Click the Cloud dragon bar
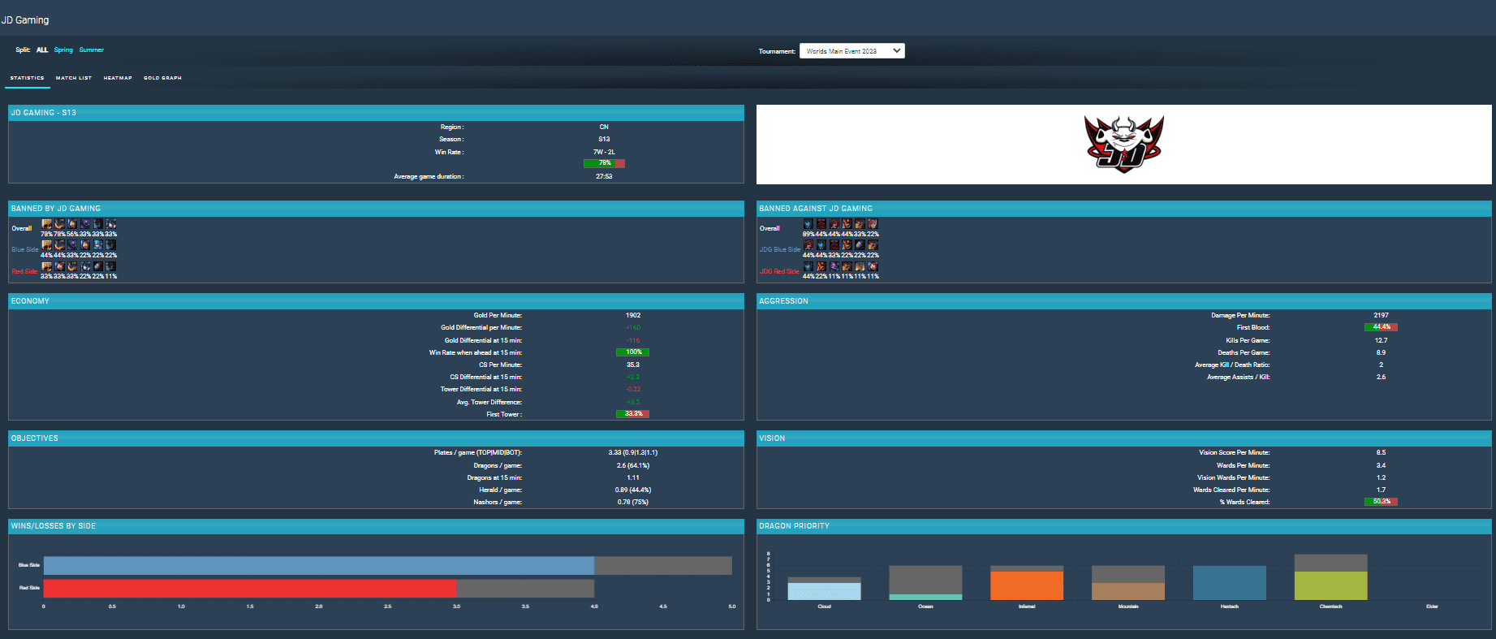The width and height of the screenshot is (1496, 639). [824, 591]
